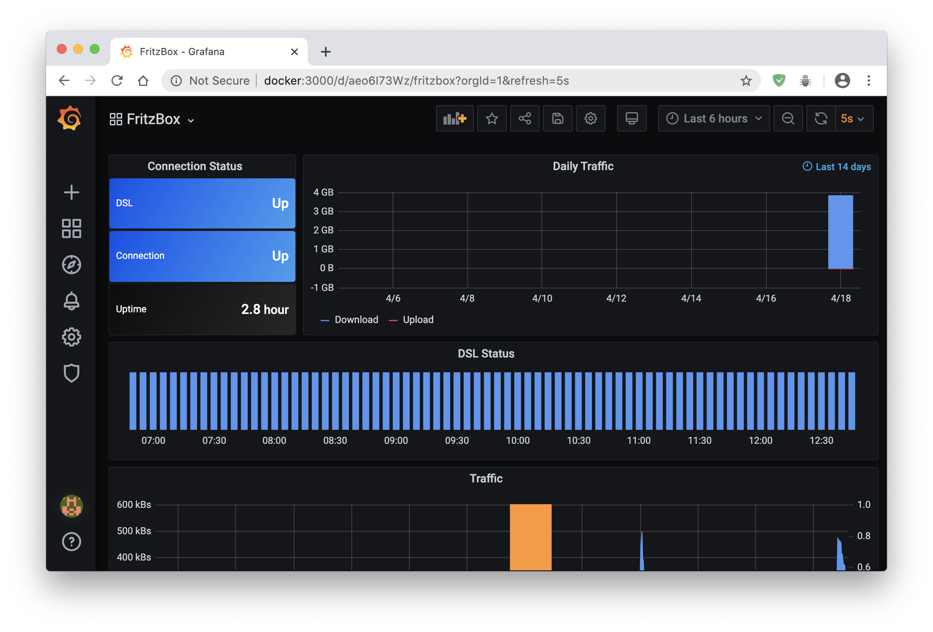
Task: Zoom out the time range with the magnifier
Action: (788, 118)
